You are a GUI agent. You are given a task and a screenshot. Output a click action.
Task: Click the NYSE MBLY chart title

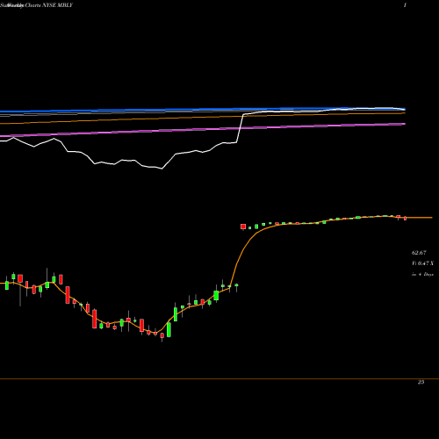coord(36,5)
